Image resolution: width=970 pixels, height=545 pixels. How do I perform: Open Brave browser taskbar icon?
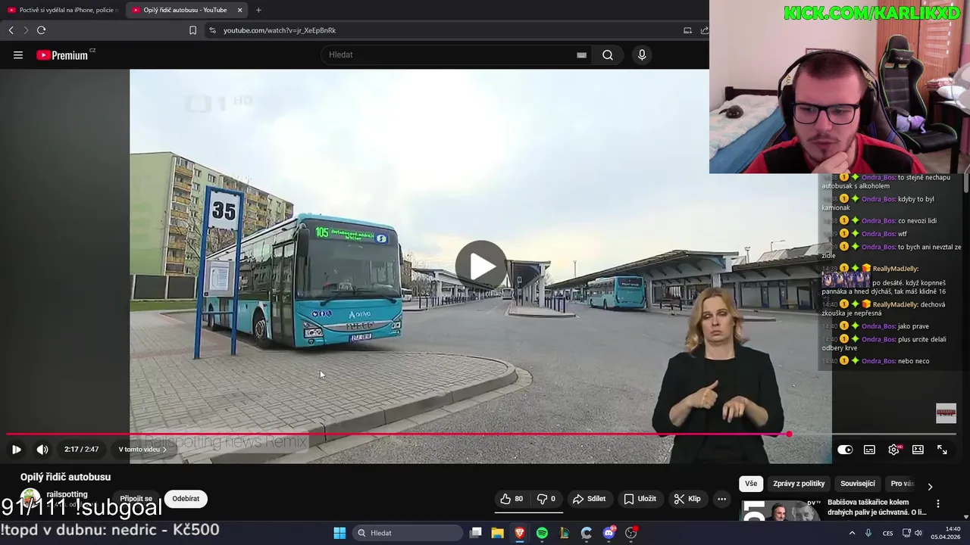[520, 533]
